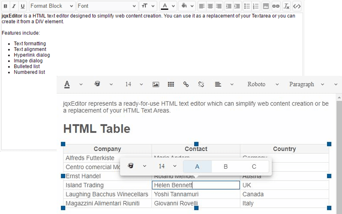Click insert image icon in Roboto toolbar
342x214 pixels.
point(156,84)
